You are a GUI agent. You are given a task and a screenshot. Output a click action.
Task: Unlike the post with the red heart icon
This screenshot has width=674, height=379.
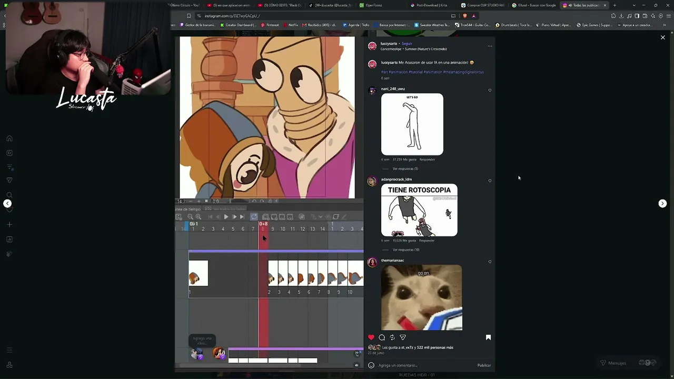(x=371, y=337)
